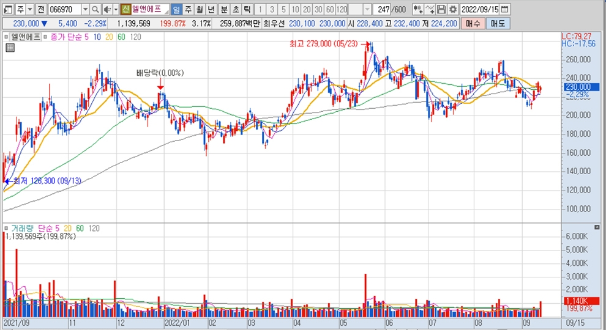
Task: Switch chart to 분 (minute) period
Action: pyautogui.click(x=223, y=10)
